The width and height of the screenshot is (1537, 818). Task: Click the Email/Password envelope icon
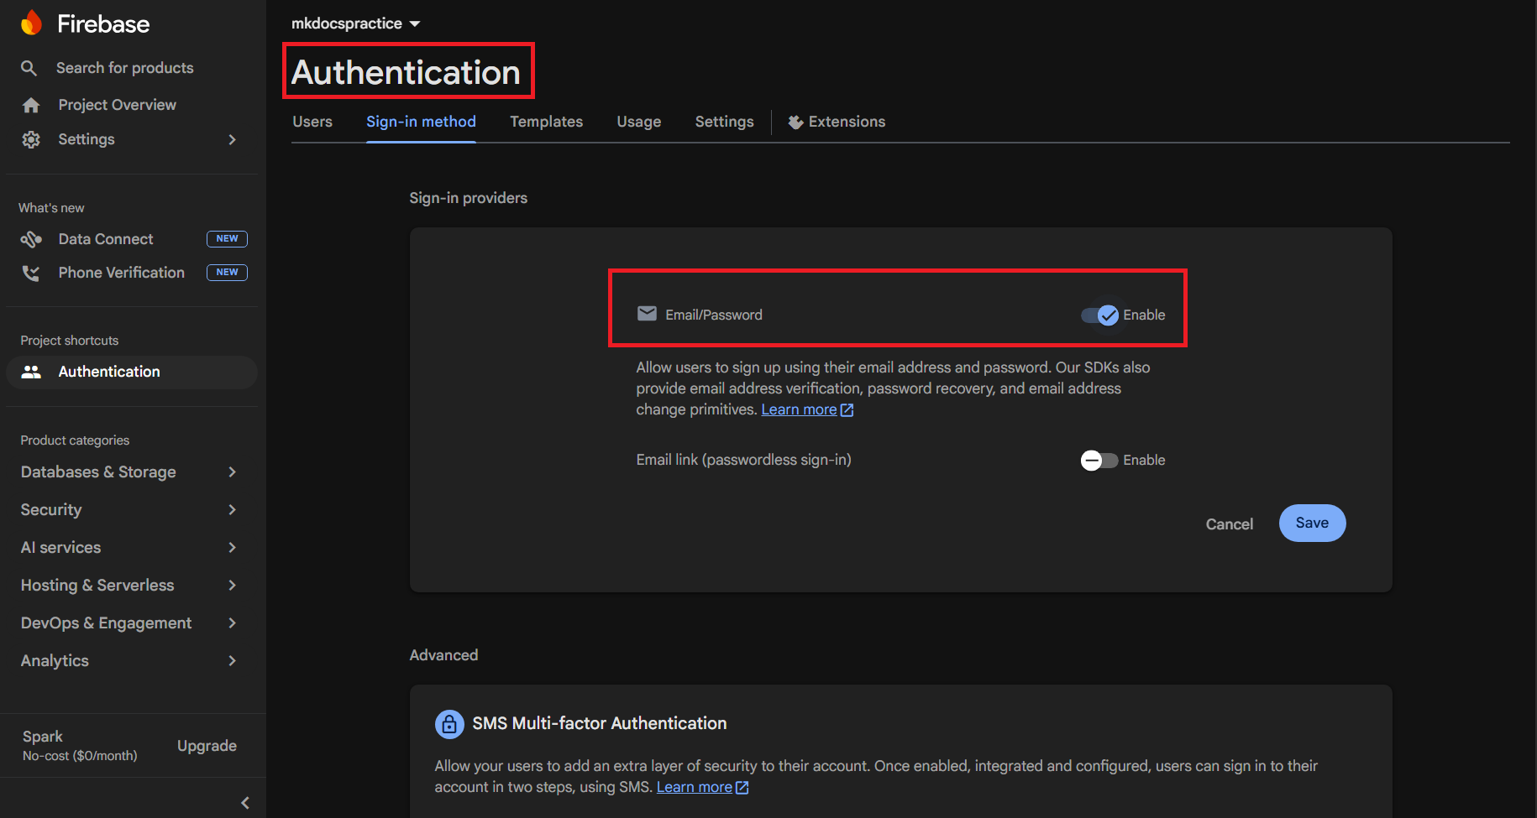click(647, 313)
